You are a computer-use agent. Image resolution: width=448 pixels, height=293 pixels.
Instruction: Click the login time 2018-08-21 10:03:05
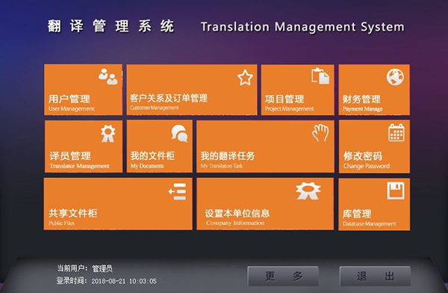(124, 281)
